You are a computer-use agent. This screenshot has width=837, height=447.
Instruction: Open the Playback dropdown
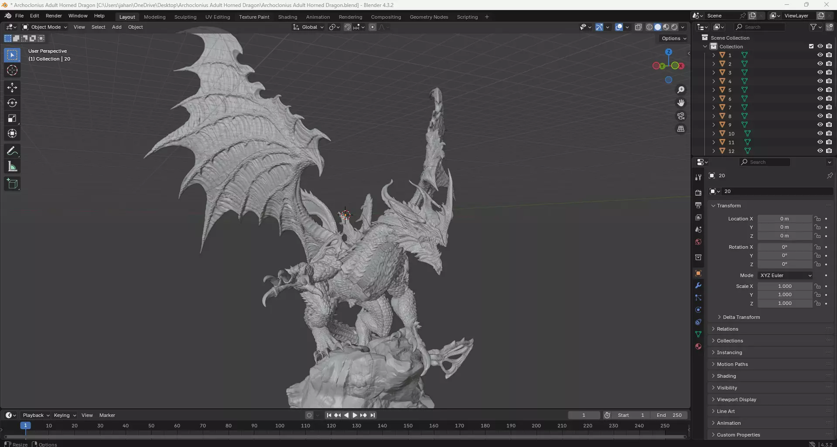[x=36, y=415]
